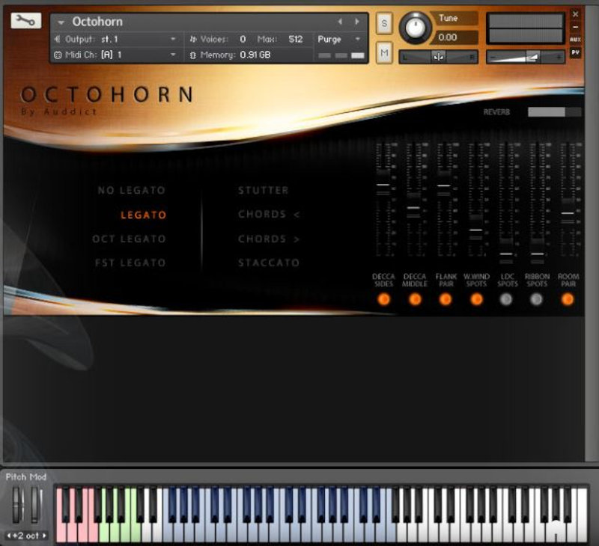
Task: Shift keyboard octave up arrow
Action: 45,536
